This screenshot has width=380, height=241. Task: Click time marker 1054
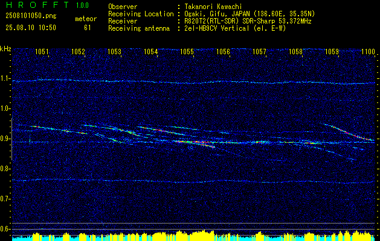151,52
